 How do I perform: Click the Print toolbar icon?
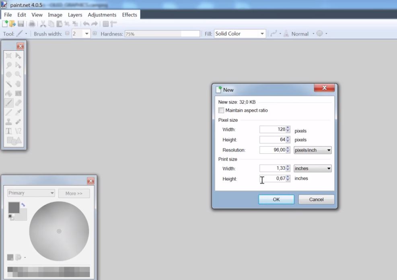click(x=32, y=24)
